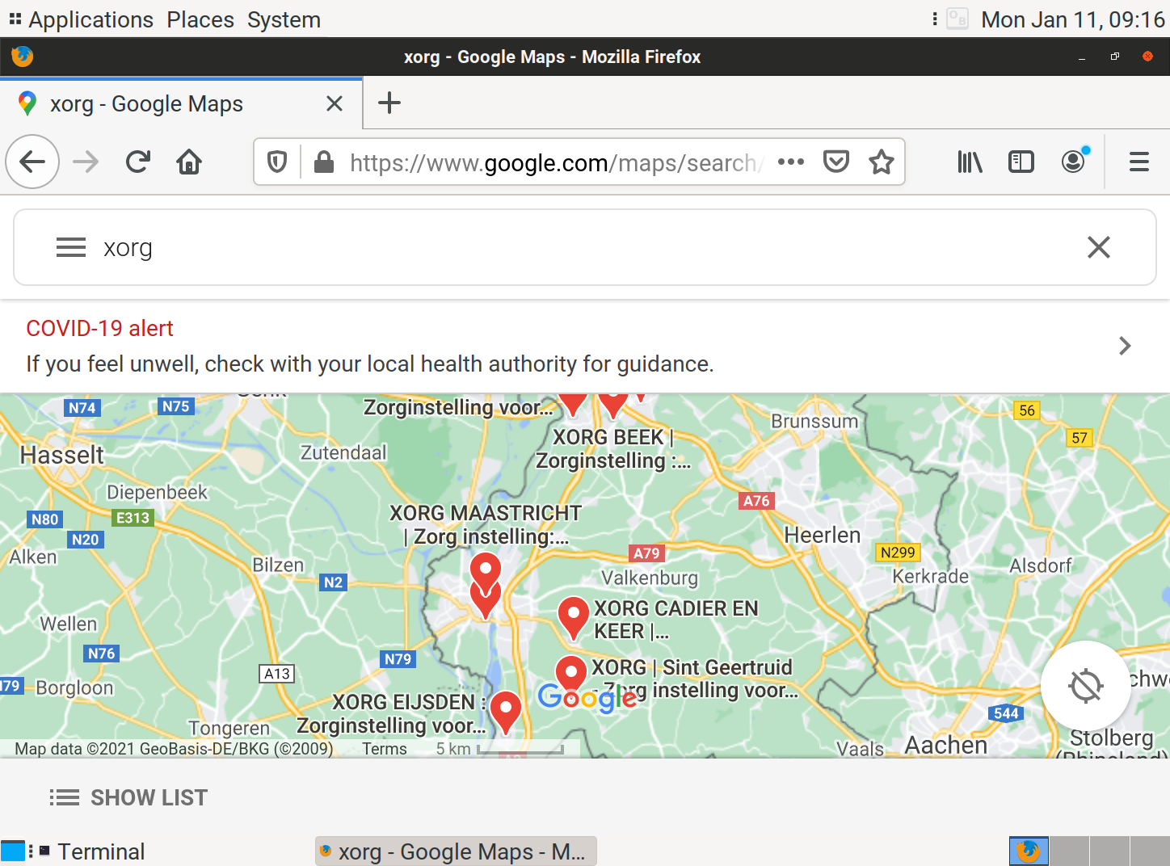This screenshot has width=1170, height=866.
Task: Toggle the Firefox sidebar
Action: coord(1021,162)
